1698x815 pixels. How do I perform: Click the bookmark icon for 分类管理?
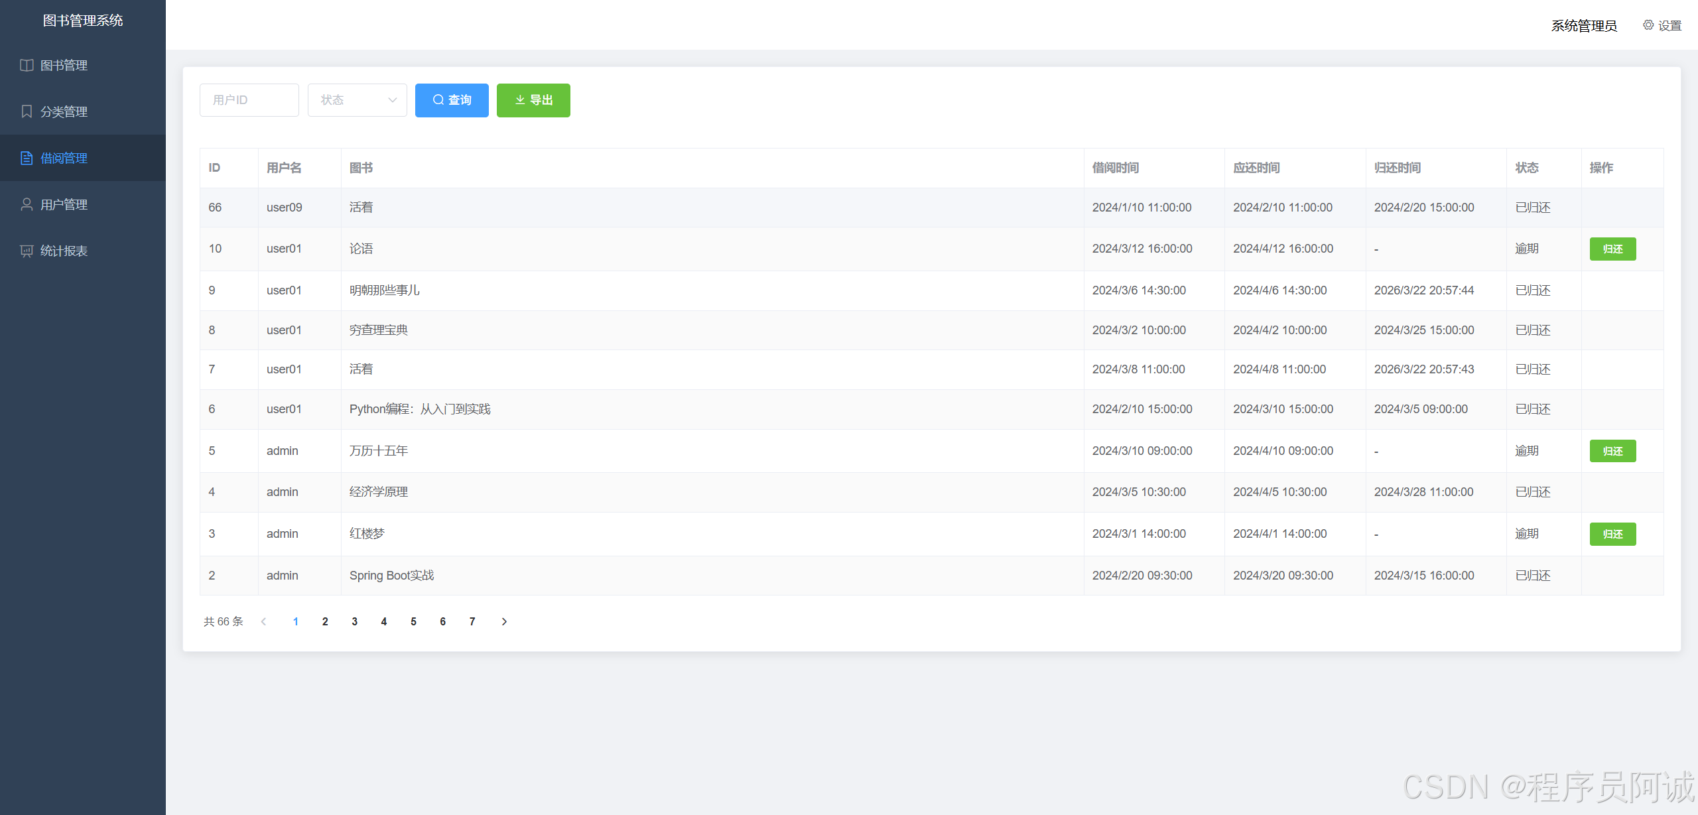pyautogui.click(x=27, y=111)
